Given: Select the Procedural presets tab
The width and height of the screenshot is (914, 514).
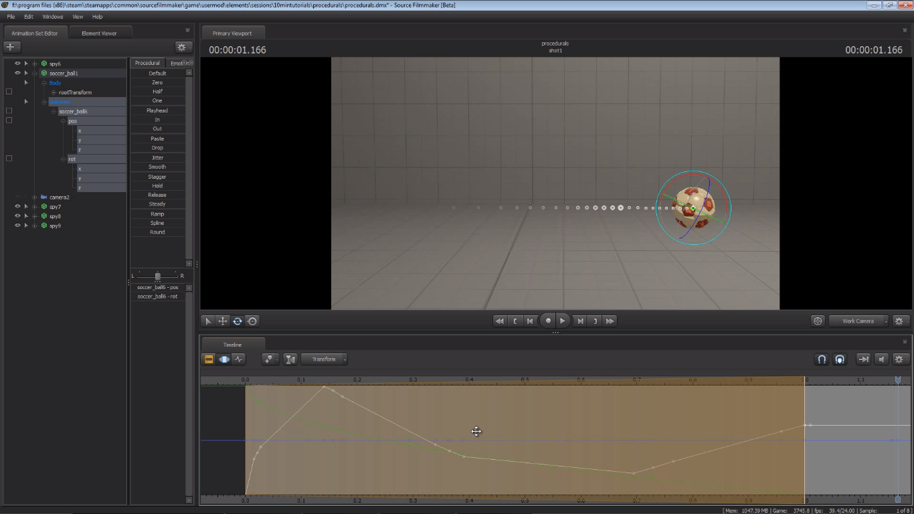Looking at the screenshot, I should 147,63.
